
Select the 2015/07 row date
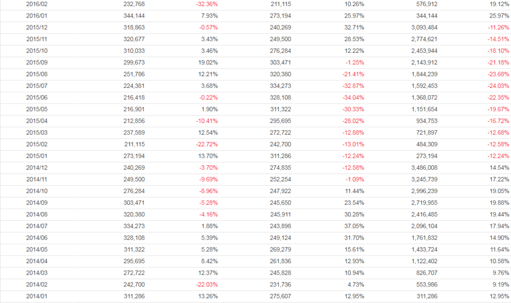coord(36,86)
